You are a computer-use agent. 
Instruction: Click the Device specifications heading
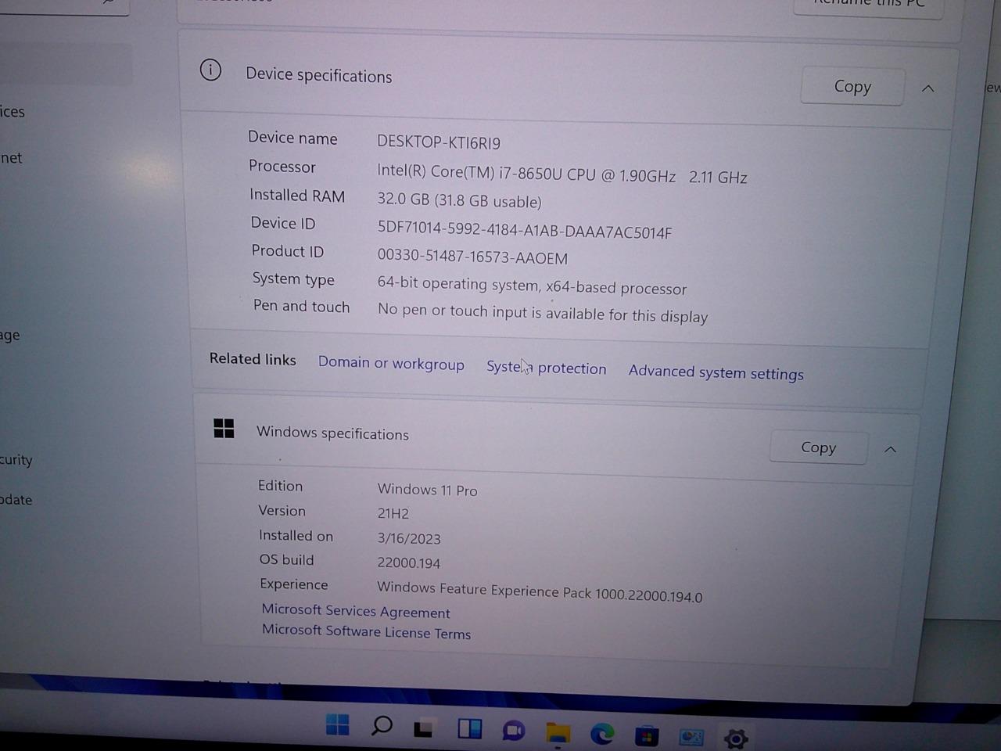tap(319, 75)
